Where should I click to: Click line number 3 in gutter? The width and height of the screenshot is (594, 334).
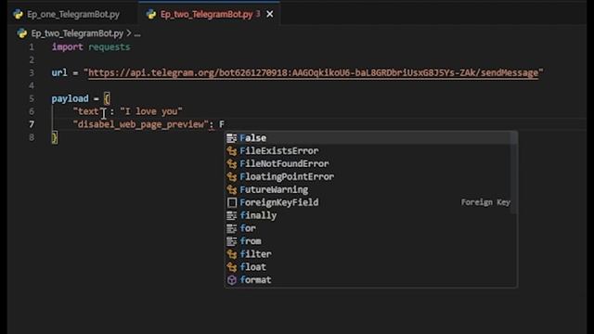click(x=32, y=72)
